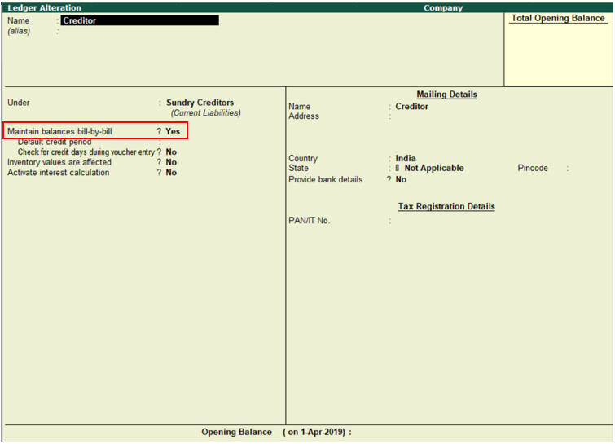Toggle Inventory values are affected option
The height and width of the screenshot is (444, 615).
[x=171, y=162]
